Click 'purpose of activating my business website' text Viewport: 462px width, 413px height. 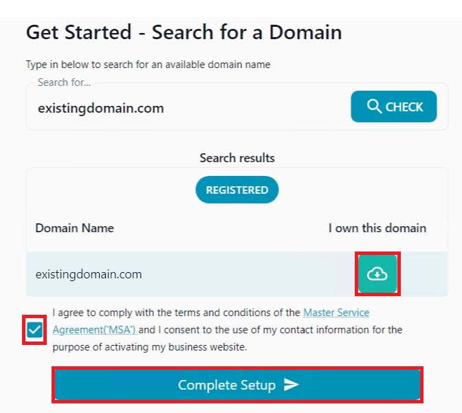149,347
